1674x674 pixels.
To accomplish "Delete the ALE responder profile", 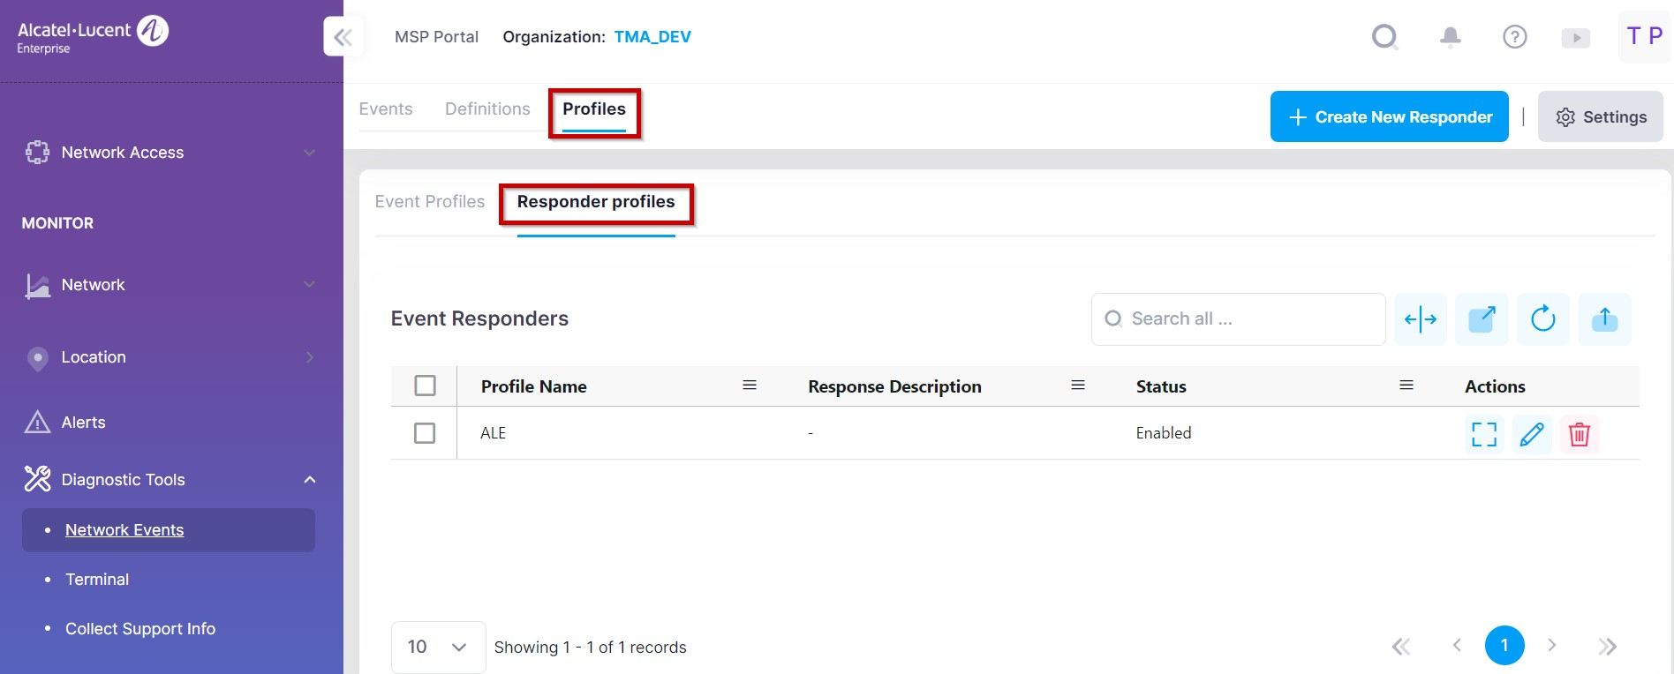I will (x=1579, y=434).
